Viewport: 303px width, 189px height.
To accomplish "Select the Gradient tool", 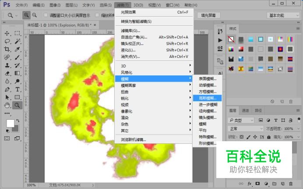I will tap(17, 73).
